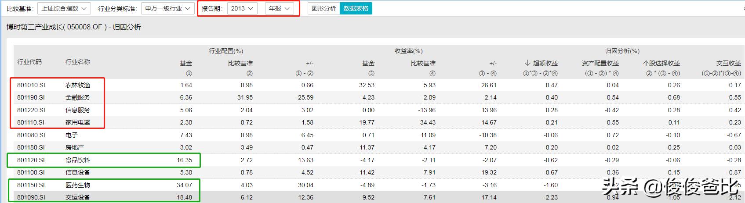
Task: Select row code 801220.SI
Action: 31,110
